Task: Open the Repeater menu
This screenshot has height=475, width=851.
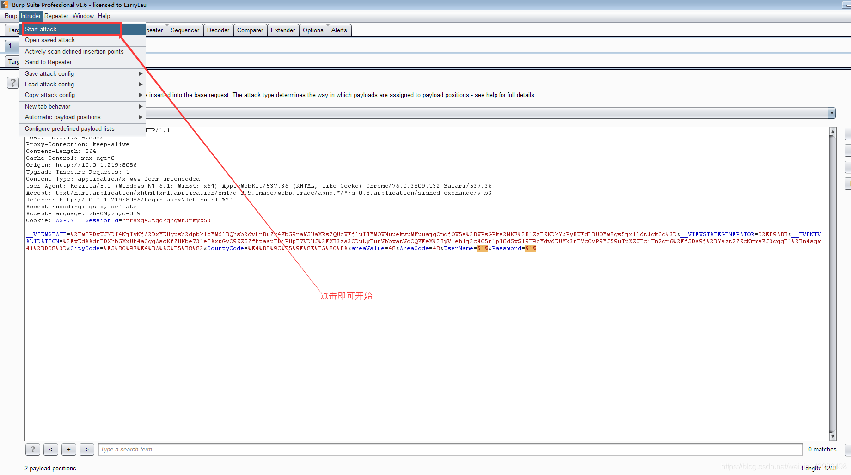Action: point(56,16)
